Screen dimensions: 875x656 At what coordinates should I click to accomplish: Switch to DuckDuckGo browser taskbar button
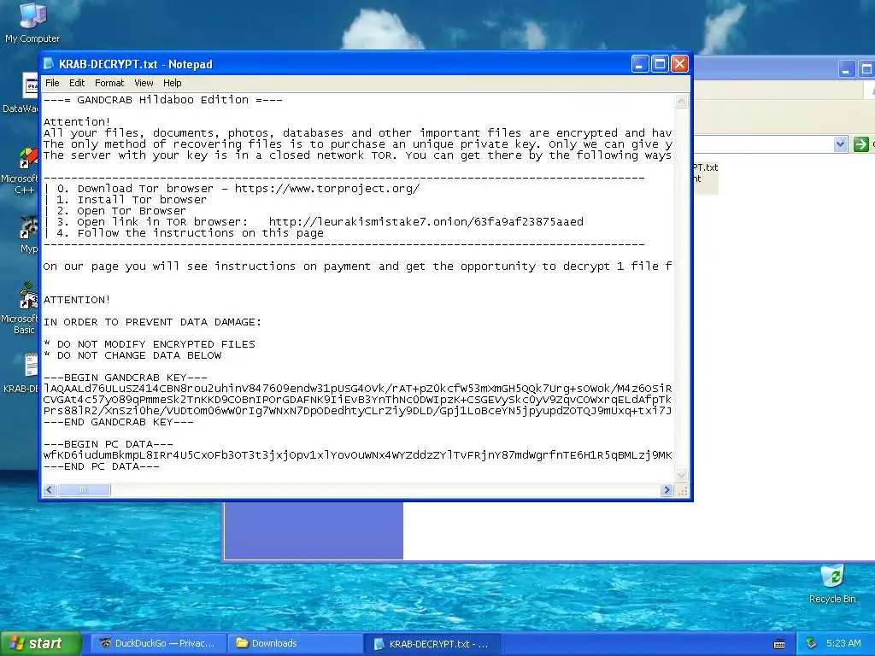(158, 643)
